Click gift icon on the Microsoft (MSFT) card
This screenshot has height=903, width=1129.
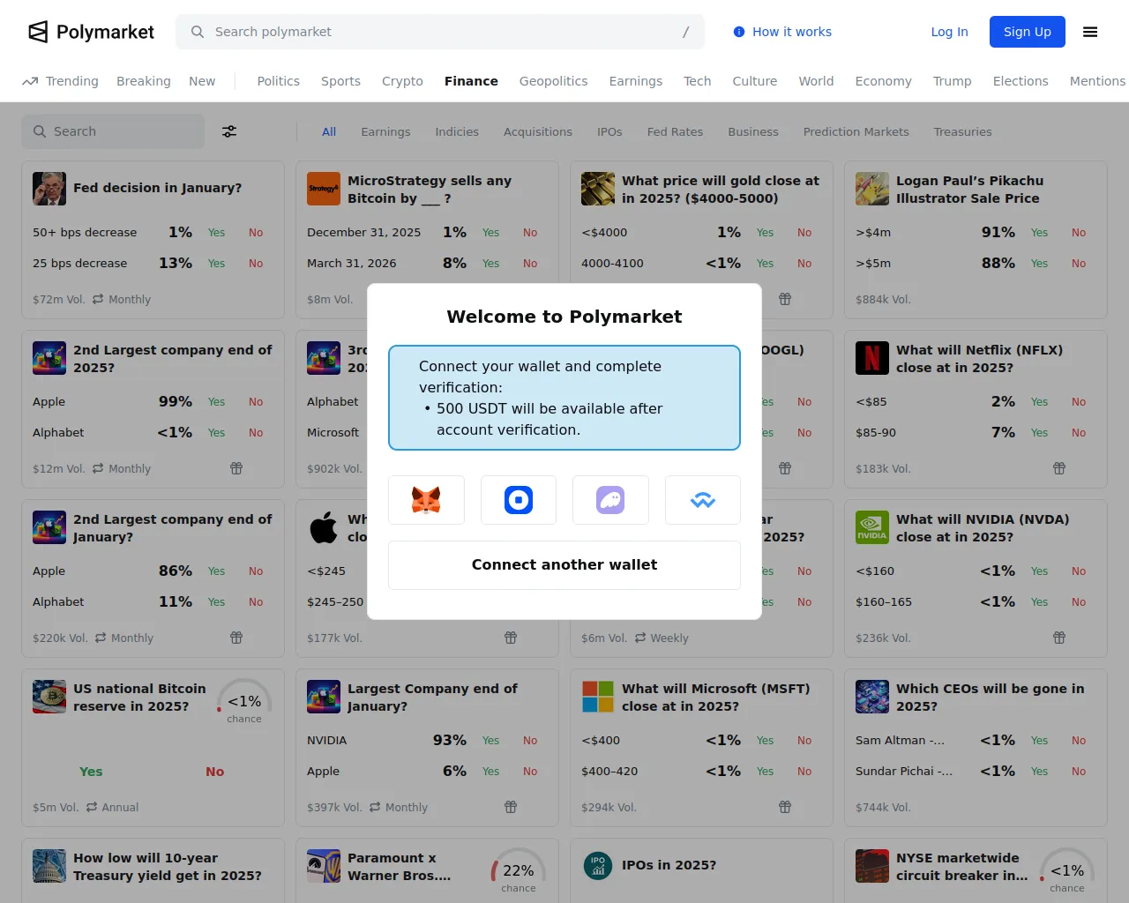point(785,807)
